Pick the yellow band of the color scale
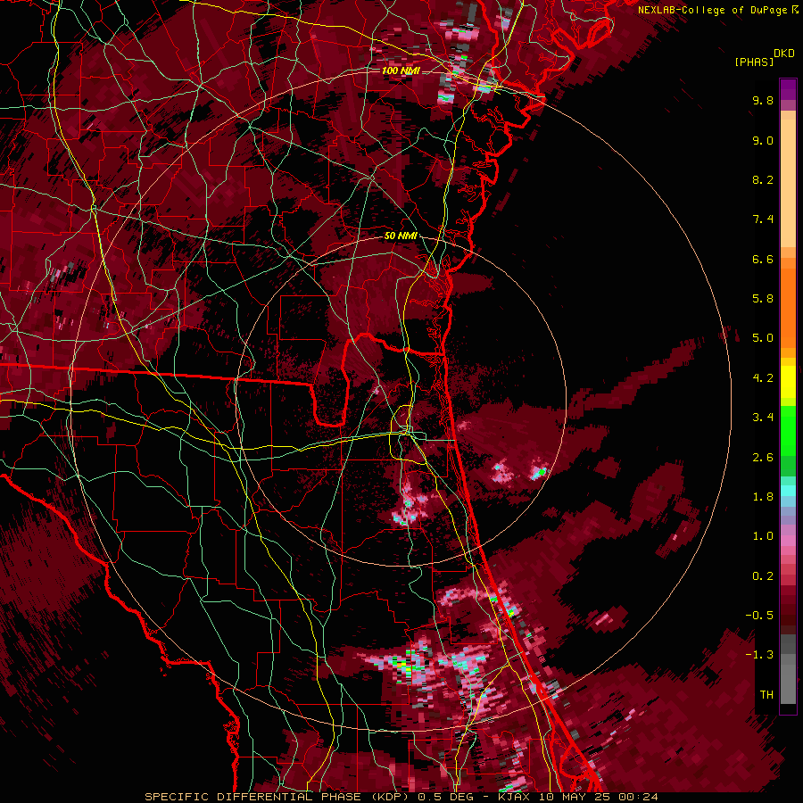Viewport: 803px width, 803px height. [x=788, y=382]
